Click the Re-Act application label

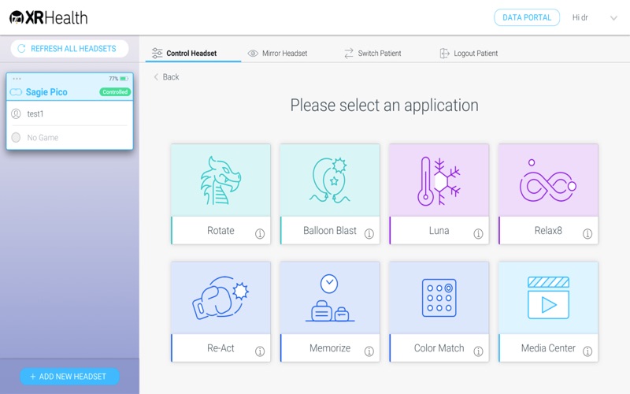tap(220, 348)
